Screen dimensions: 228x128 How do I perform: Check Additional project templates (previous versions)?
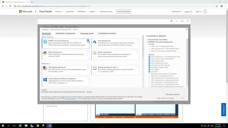(149, 87)
